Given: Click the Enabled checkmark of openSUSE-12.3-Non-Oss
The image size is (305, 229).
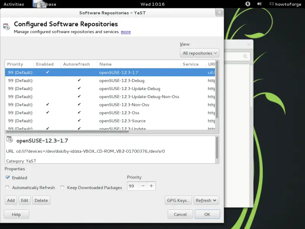Looking at the screenshot, I should [x=48, y=104].
